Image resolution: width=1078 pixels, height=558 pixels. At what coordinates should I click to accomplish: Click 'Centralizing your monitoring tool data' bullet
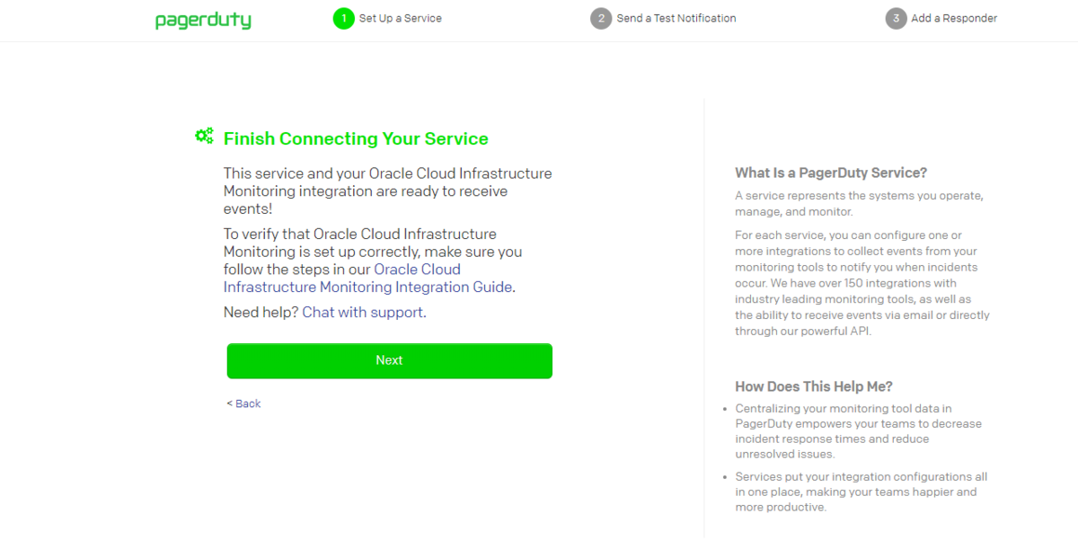(x=859, y=431)
